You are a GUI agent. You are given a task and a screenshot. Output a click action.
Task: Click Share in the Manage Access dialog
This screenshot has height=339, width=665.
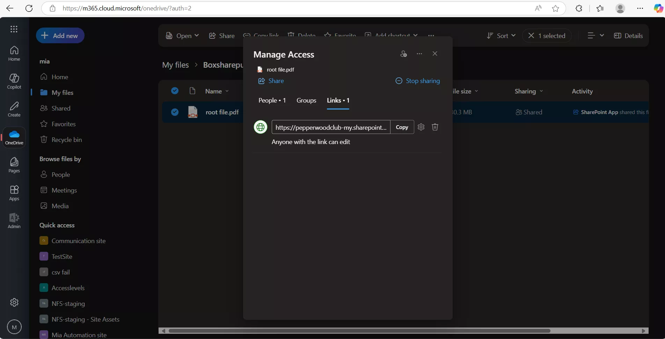point(271,81)
